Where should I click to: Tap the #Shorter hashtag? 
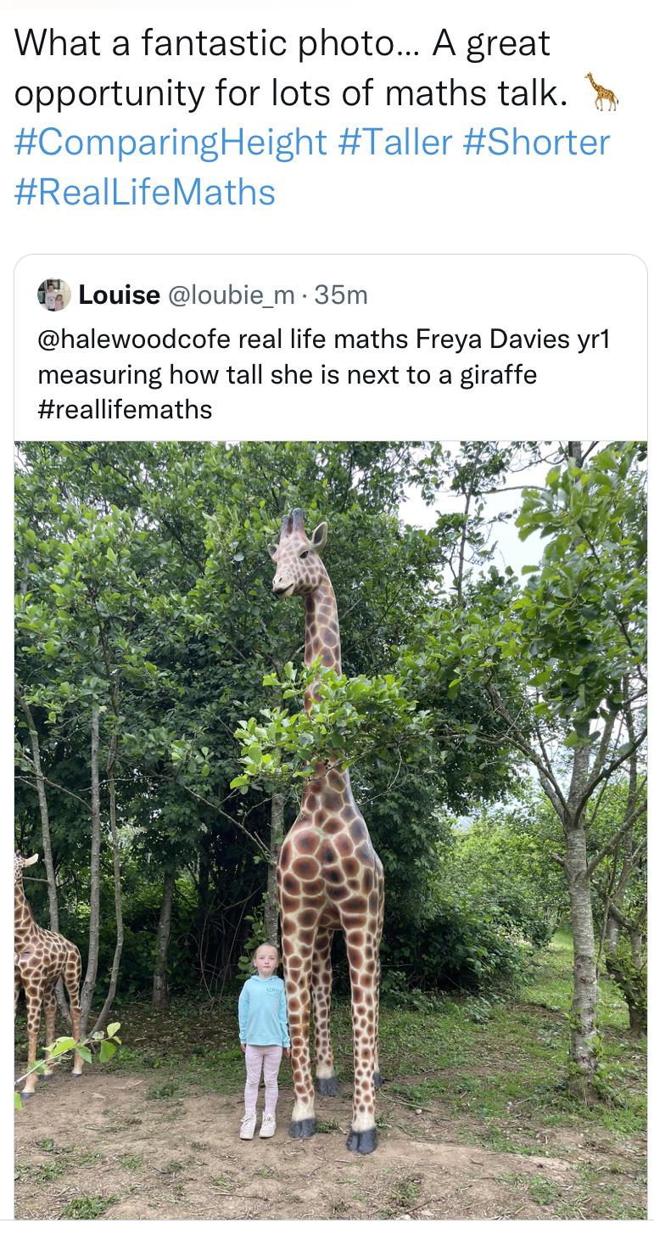click(x=536, y=142)
